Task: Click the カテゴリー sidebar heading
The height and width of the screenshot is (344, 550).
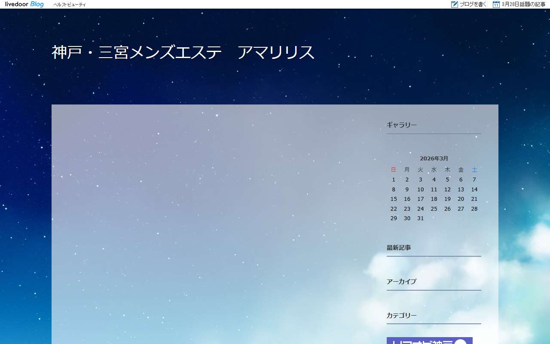Action: click(x=402, y=316)
